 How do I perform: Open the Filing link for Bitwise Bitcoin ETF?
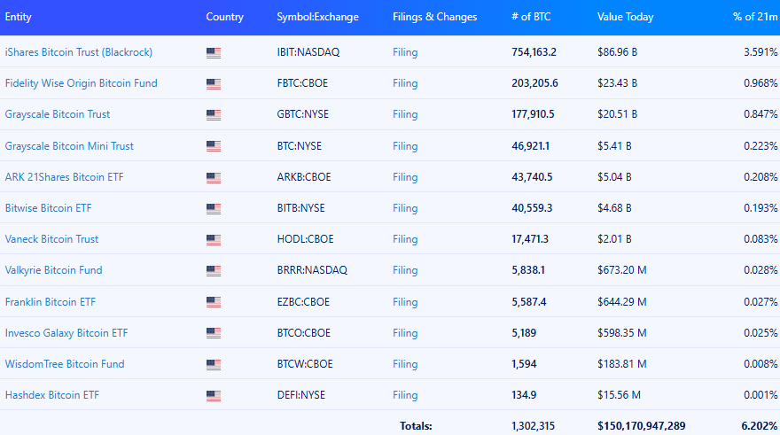(405, 208)
